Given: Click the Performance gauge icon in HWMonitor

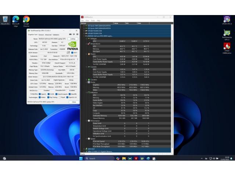Looking at the screenshot, I should pyautogui.click(x=89, y=121).
